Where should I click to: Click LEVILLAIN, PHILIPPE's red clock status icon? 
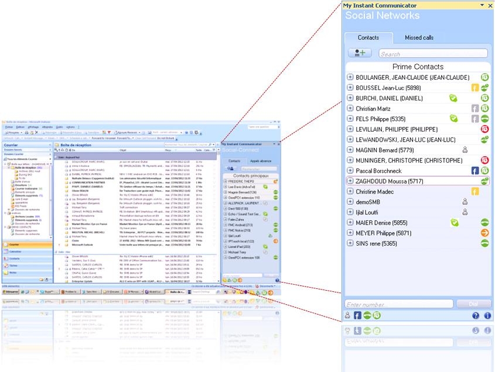click(x=485, y=129)
